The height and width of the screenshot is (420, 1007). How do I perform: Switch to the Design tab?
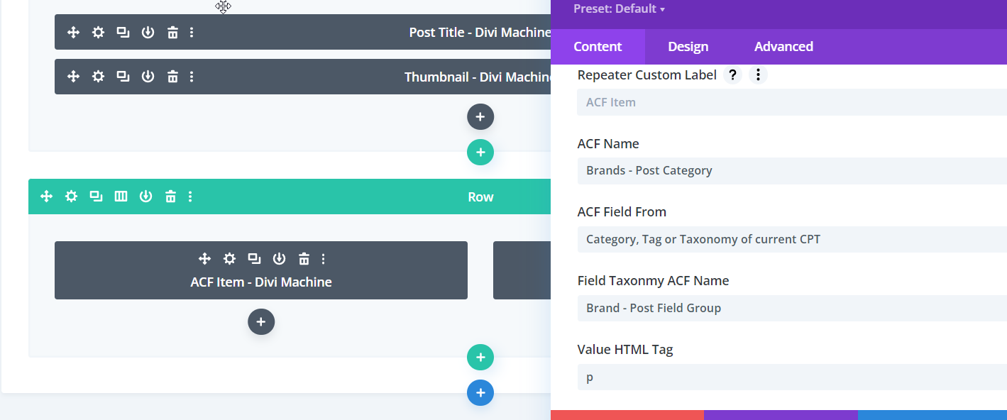(x=688, y=47)
